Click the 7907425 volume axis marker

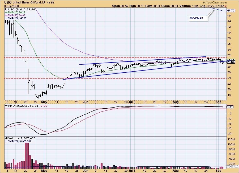(x=232, y=166)
